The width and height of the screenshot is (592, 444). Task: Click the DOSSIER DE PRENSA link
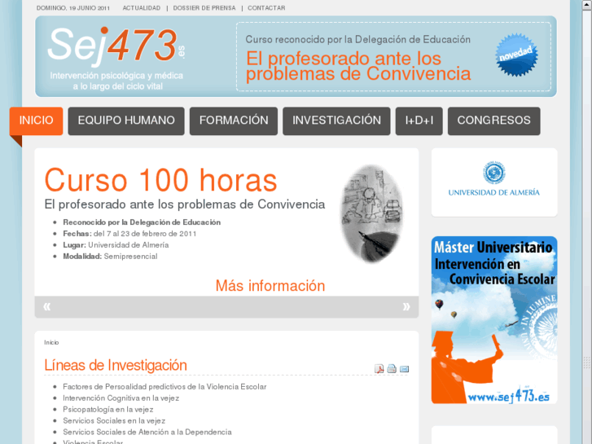coord(204,8)
